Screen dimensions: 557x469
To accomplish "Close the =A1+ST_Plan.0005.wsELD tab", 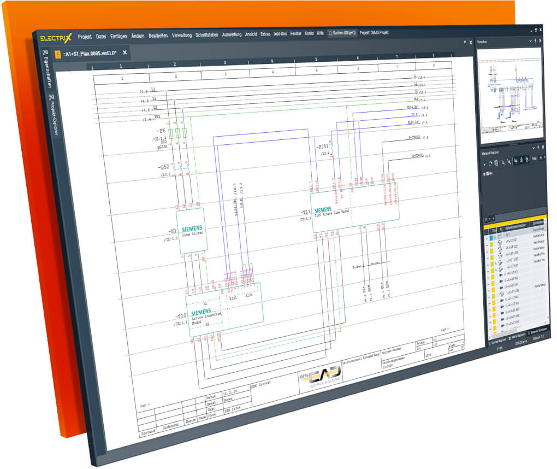I will click(x=125, y=52).
